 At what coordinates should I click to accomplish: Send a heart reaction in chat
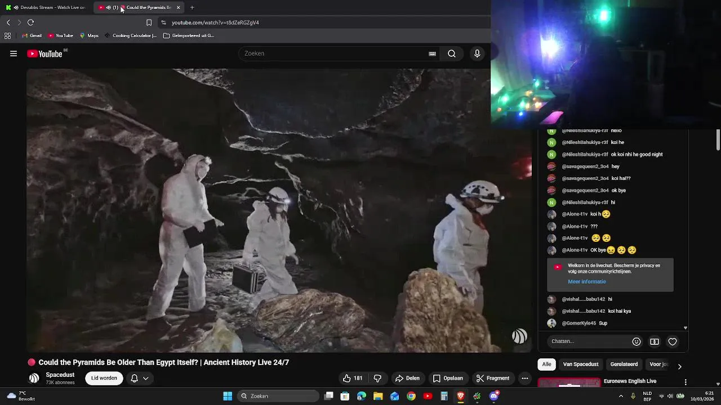(673, 341)
